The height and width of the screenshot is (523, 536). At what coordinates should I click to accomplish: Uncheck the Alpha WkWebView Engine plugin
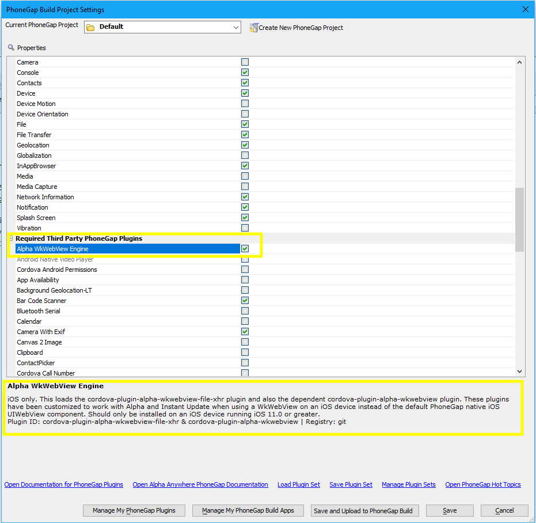pyautogui.click(x=245, y=248)
